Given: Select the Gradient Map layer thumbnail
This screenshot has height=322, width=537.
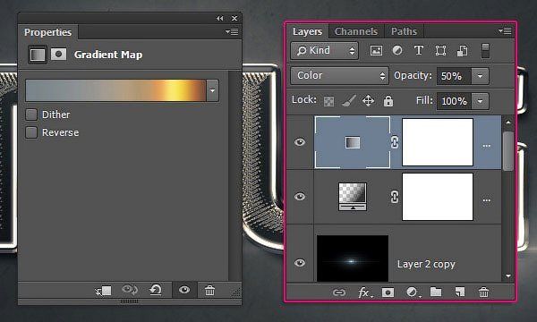Looking at the screenshot, I should point(353,142).
